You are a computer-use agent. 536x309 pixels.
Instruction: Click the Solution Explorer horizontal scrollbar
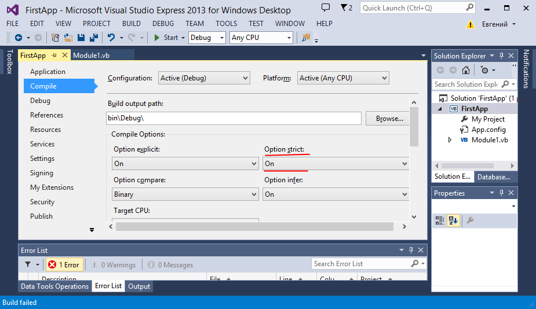[x=467, y=165]
